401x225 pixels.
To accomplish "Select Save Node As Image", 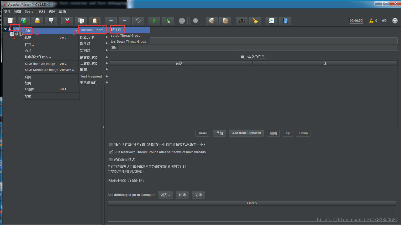I will pyautogui.click(x=51, y=64).
